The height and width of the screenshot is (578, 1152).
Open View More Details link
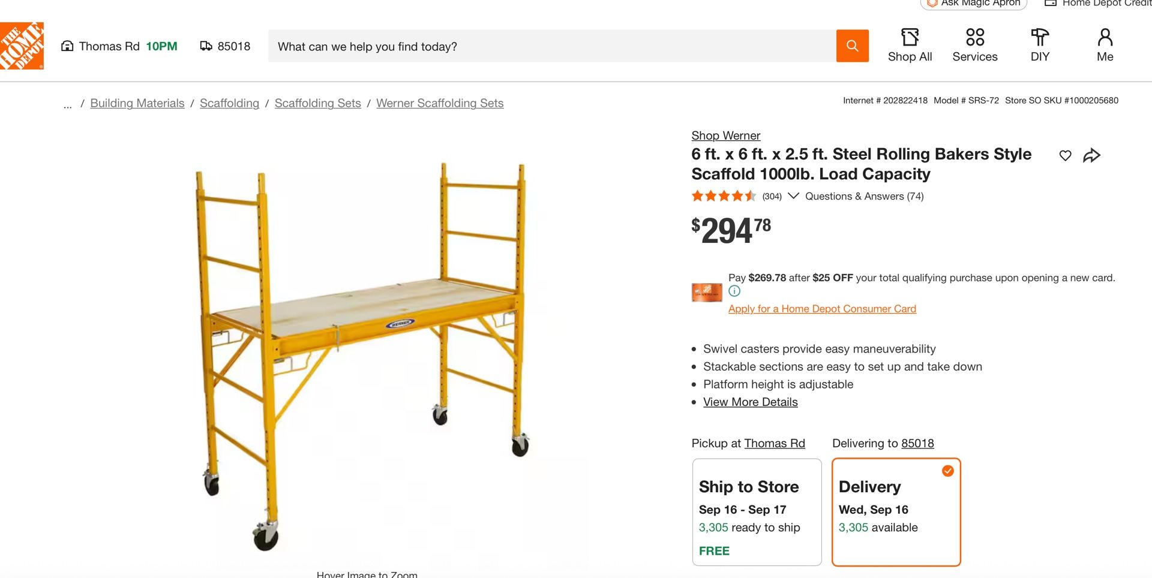click(x=750, y=402)
